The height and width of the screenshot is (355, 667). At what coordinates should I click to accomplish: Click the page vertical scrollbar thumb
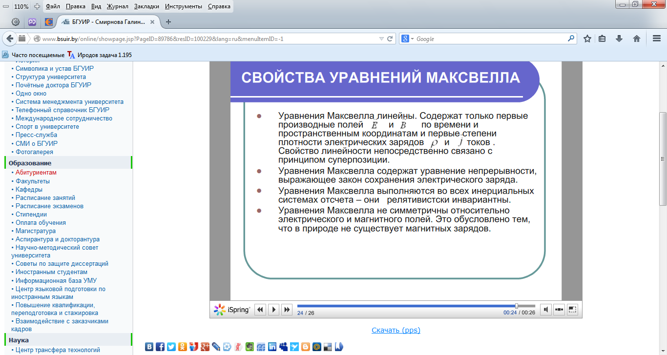click(x=663, y=158)
